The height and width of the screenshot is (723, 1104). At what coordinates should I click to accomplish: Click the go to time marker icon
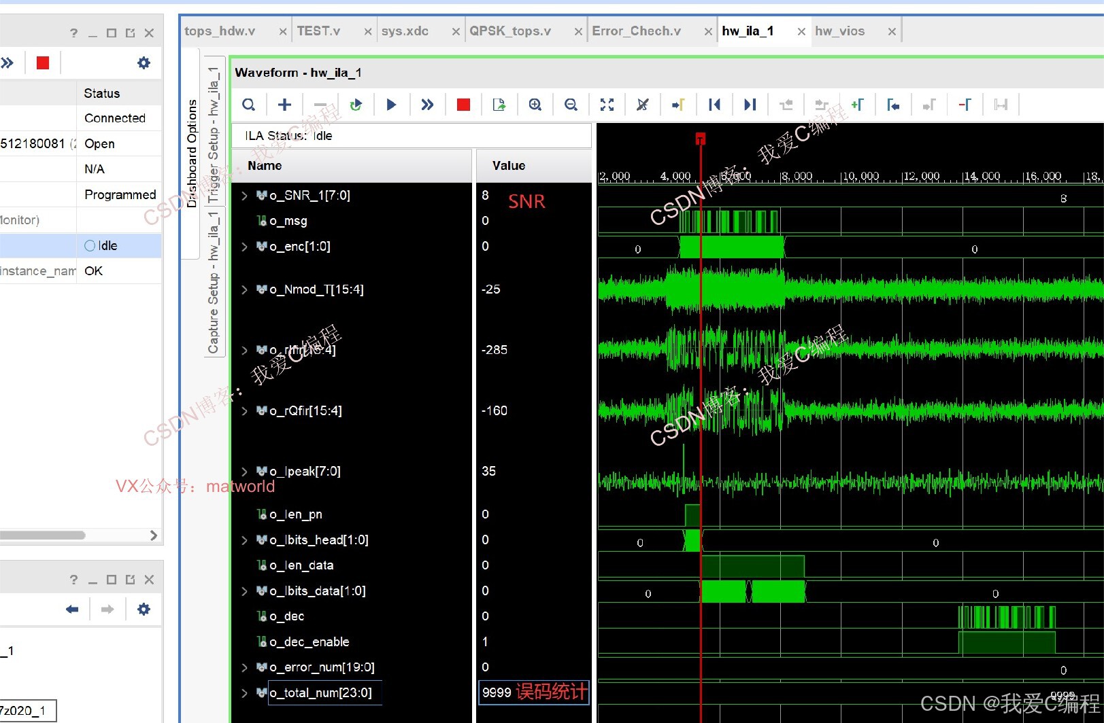point(678,105)
